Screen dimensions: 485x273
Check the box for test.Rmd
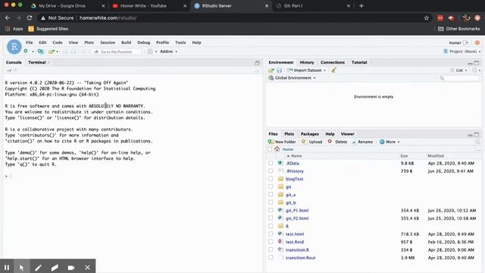point(271,241)
